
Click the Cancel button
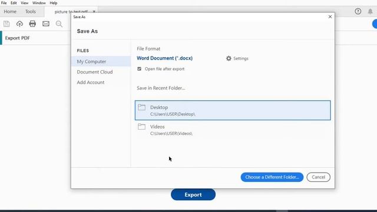tap(318, 177)
